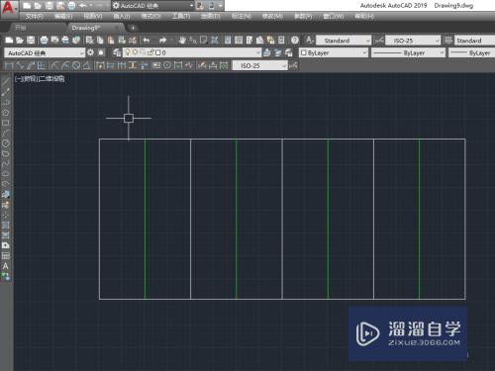
Task: Open workspace dropdown in title bar
Action: pyautogui.click(x=153, y=6)
